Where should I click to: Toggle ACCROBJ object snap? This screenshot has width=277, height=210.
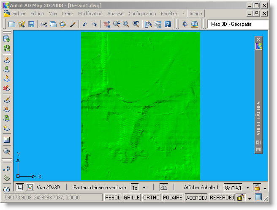pyautogui.click(x=196, y=198)
